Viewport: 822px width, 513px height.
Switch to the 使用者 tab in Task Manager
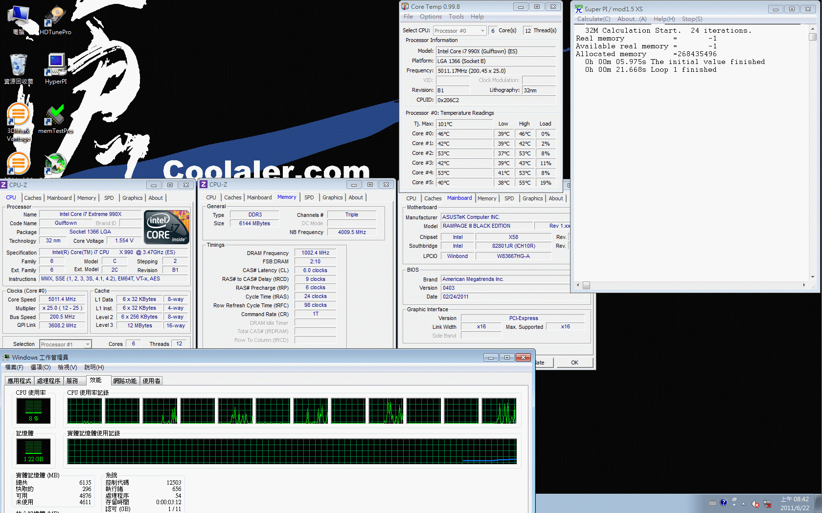pyautogui.click(x=151, y=381)
